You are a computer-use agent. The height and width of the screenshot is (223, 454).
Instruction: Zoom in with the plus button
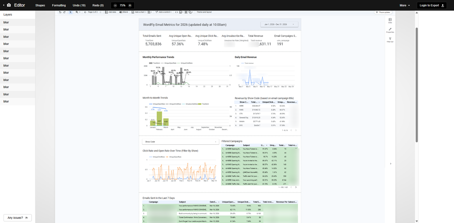130,5
